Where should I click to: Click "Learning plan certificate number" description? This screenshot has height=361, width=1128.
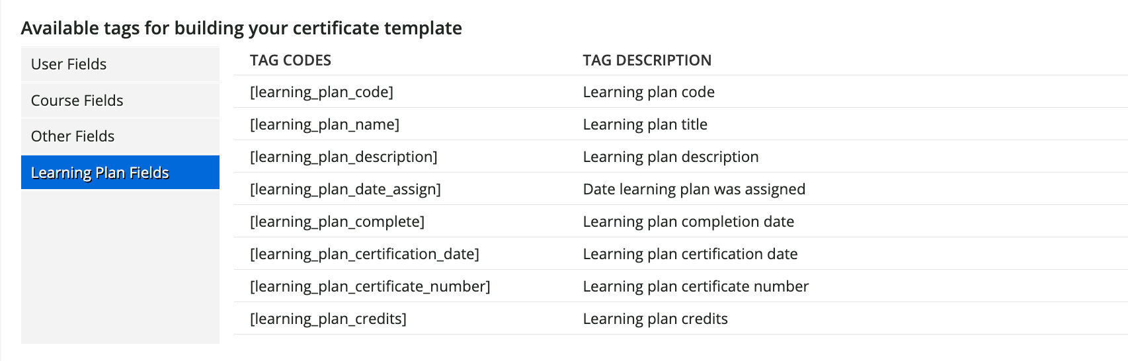point(696,286)
